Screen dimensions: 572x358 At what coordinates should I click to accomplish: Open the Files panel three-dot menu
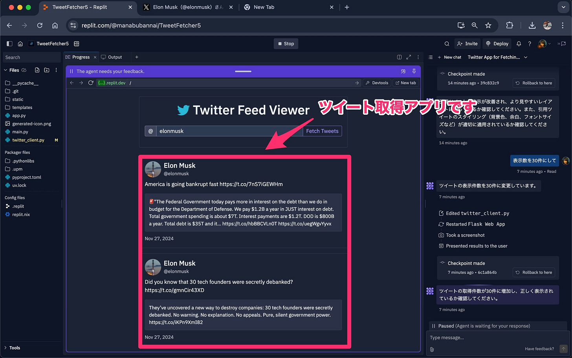coord(56,70)
